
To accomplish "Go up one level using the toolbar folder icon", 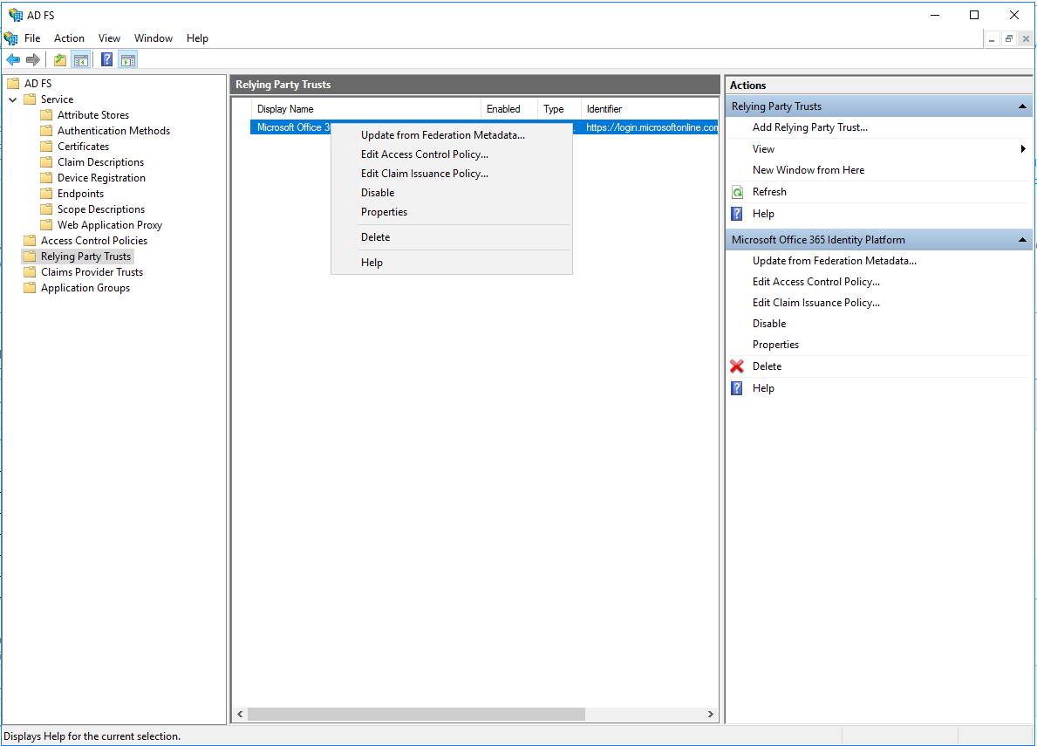I will [60, 60].
